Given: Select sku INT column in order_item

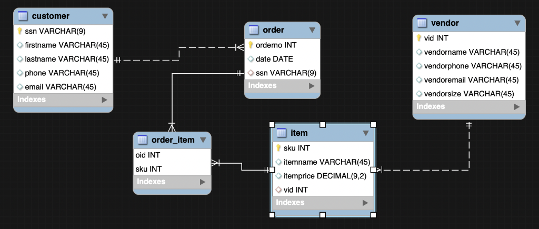Looking at the screenshot, I should (x=172, y=169).
